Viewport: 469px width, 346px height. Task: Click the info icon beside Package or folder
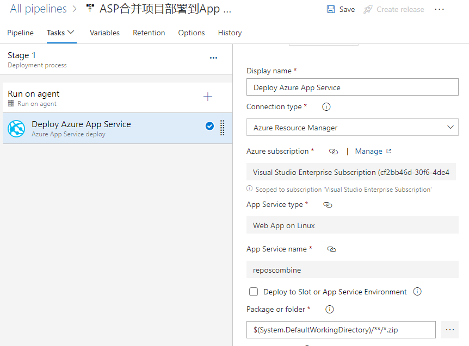(x=329, y=309)
